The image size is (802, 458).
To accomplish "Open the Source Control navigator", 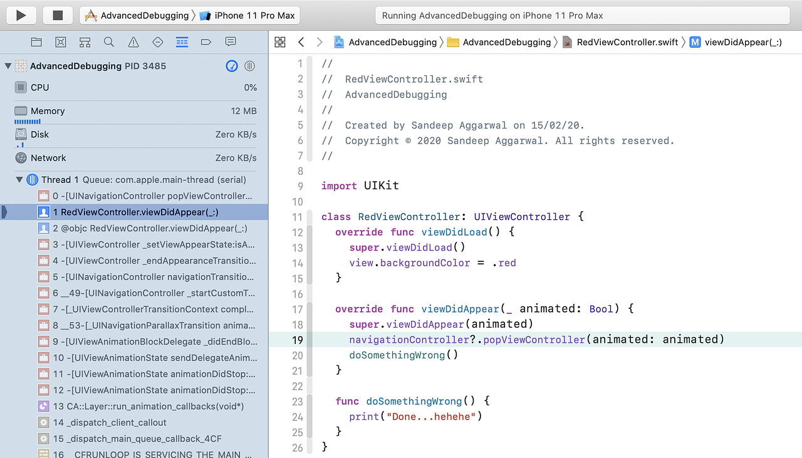I will [60, 42].
